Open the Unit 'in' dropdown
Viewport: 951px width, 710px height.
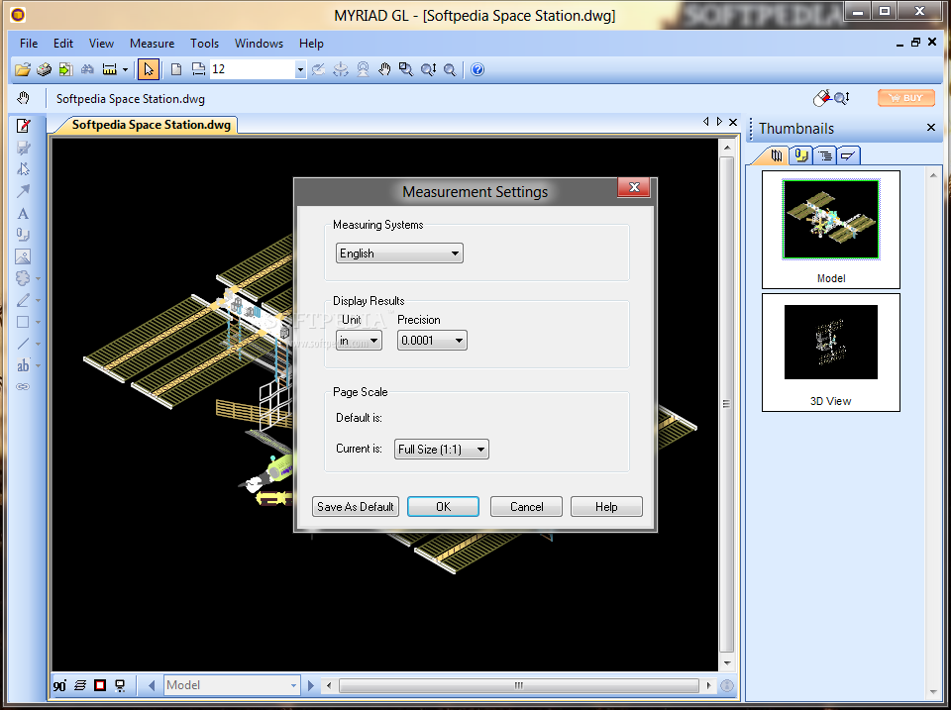point(359,341)
